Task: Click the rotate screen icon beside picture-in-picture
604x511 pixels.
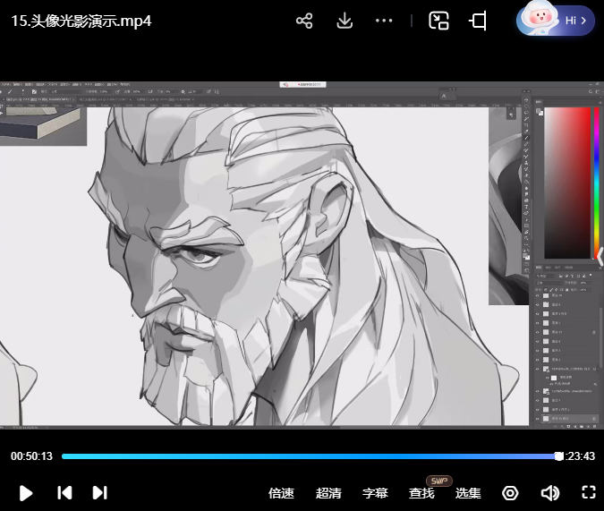Action: [x=478, y=21]
